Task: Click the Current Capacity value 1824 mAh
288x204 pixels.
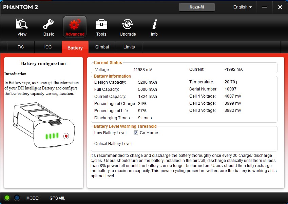Action: pyautogui.click(x=148, y=97)
